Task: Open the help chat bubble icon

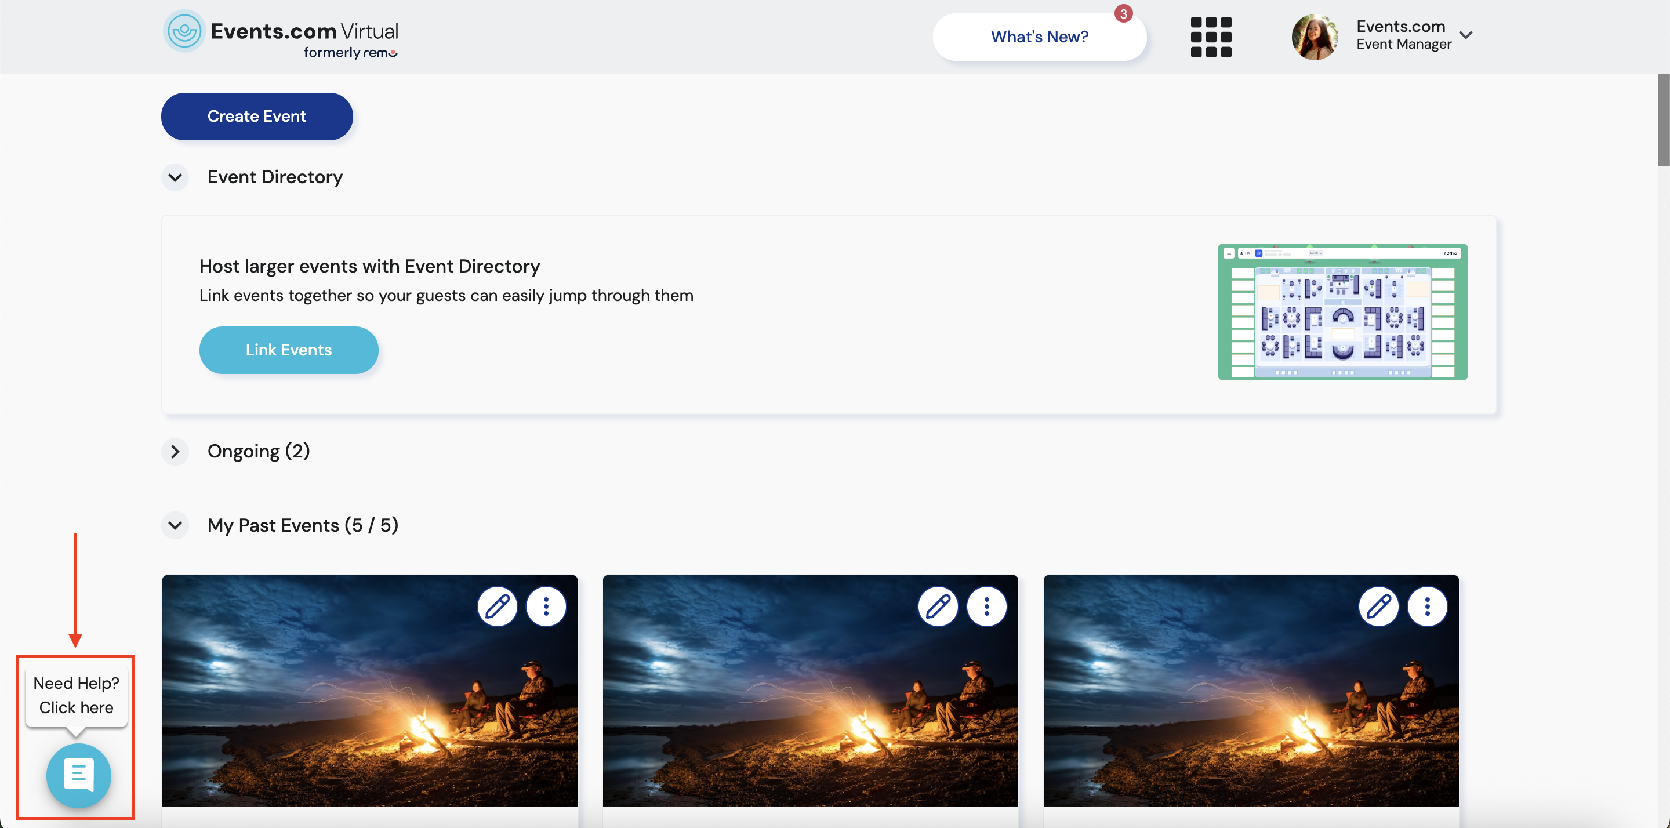Action: [78, 775]
